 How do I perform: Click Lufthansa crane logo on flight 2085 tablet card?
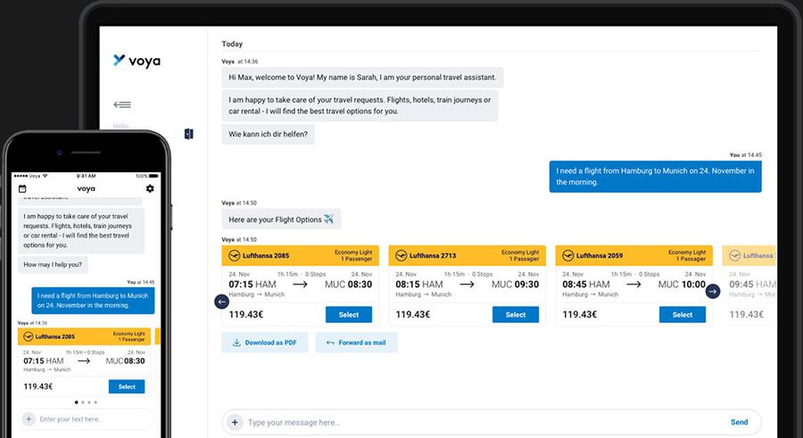(x=234, y=255)
